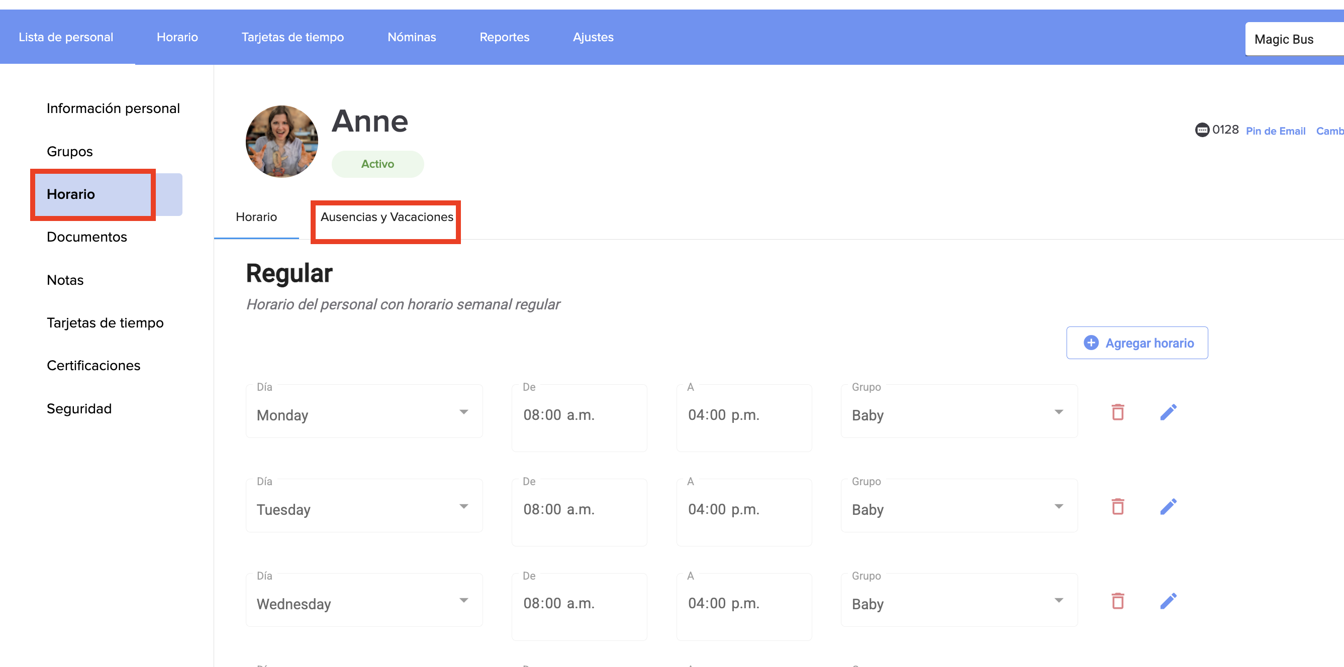The width and height of the screenshot is (1344, 667).
Task: Click Tuesday's 04:00 p.m. end time field
Action: coord(743,509)
